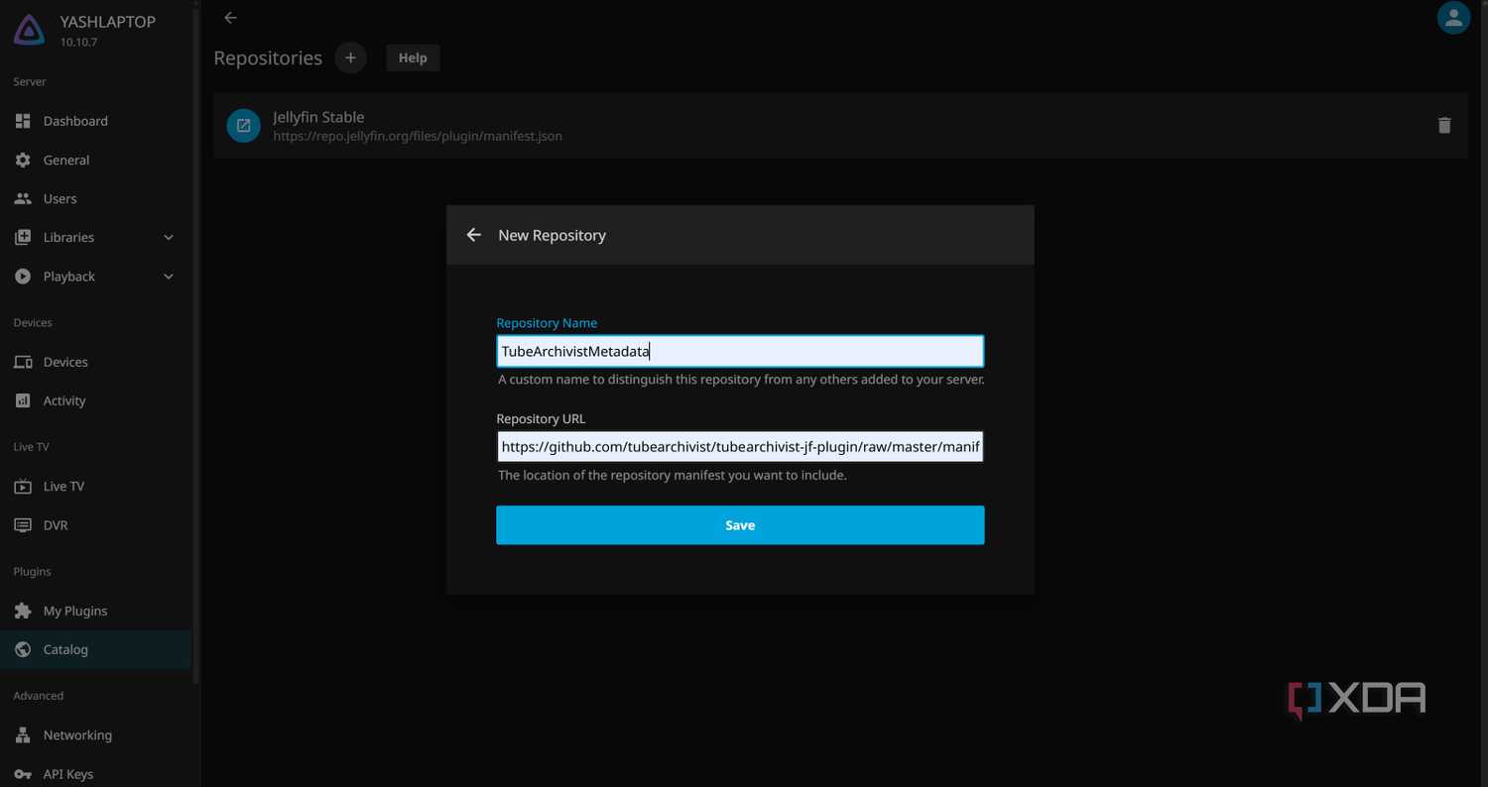Image resolution: width=1488 pixels, height=787 pixels.
Task: Click the Libraries icon in sidebar
Action: [x=23, y=237]
